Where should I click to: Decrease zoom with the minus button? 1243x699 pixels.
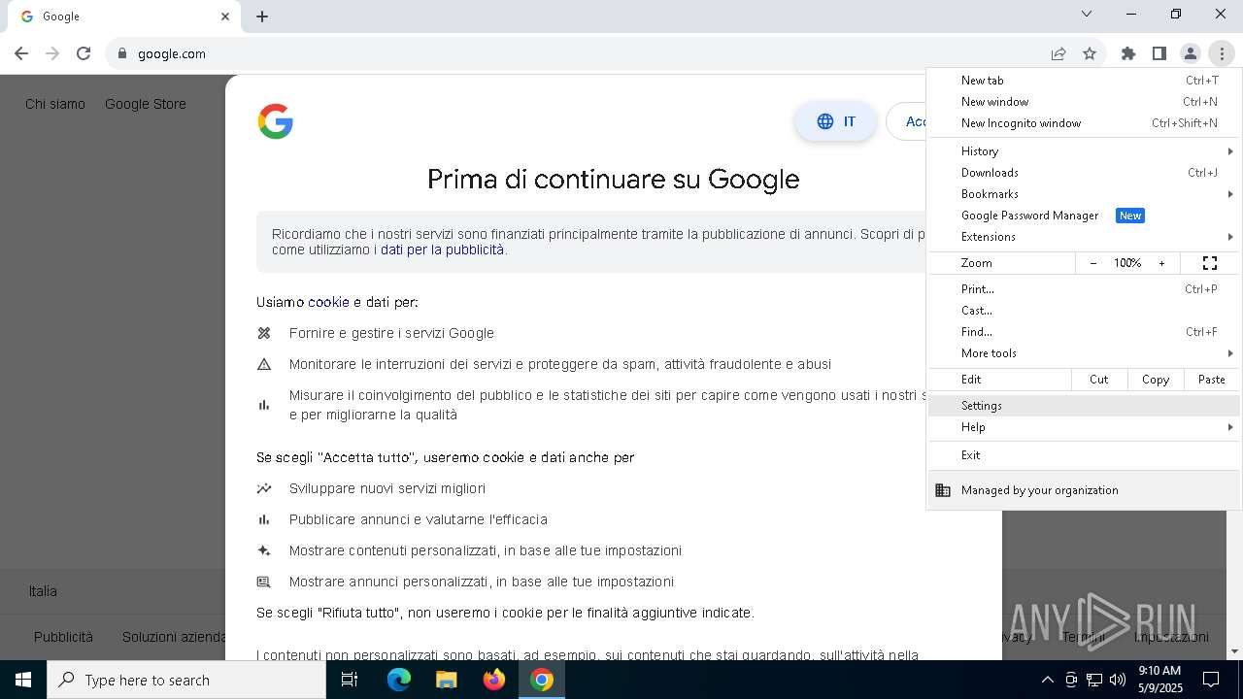click(1093, 263)
